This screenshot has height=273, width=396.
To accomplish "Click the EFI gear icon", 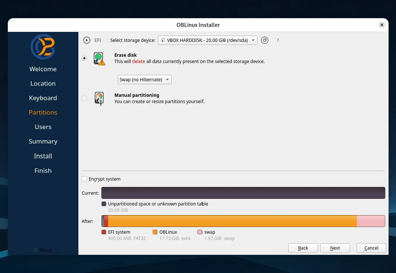I will coord(87,40).
